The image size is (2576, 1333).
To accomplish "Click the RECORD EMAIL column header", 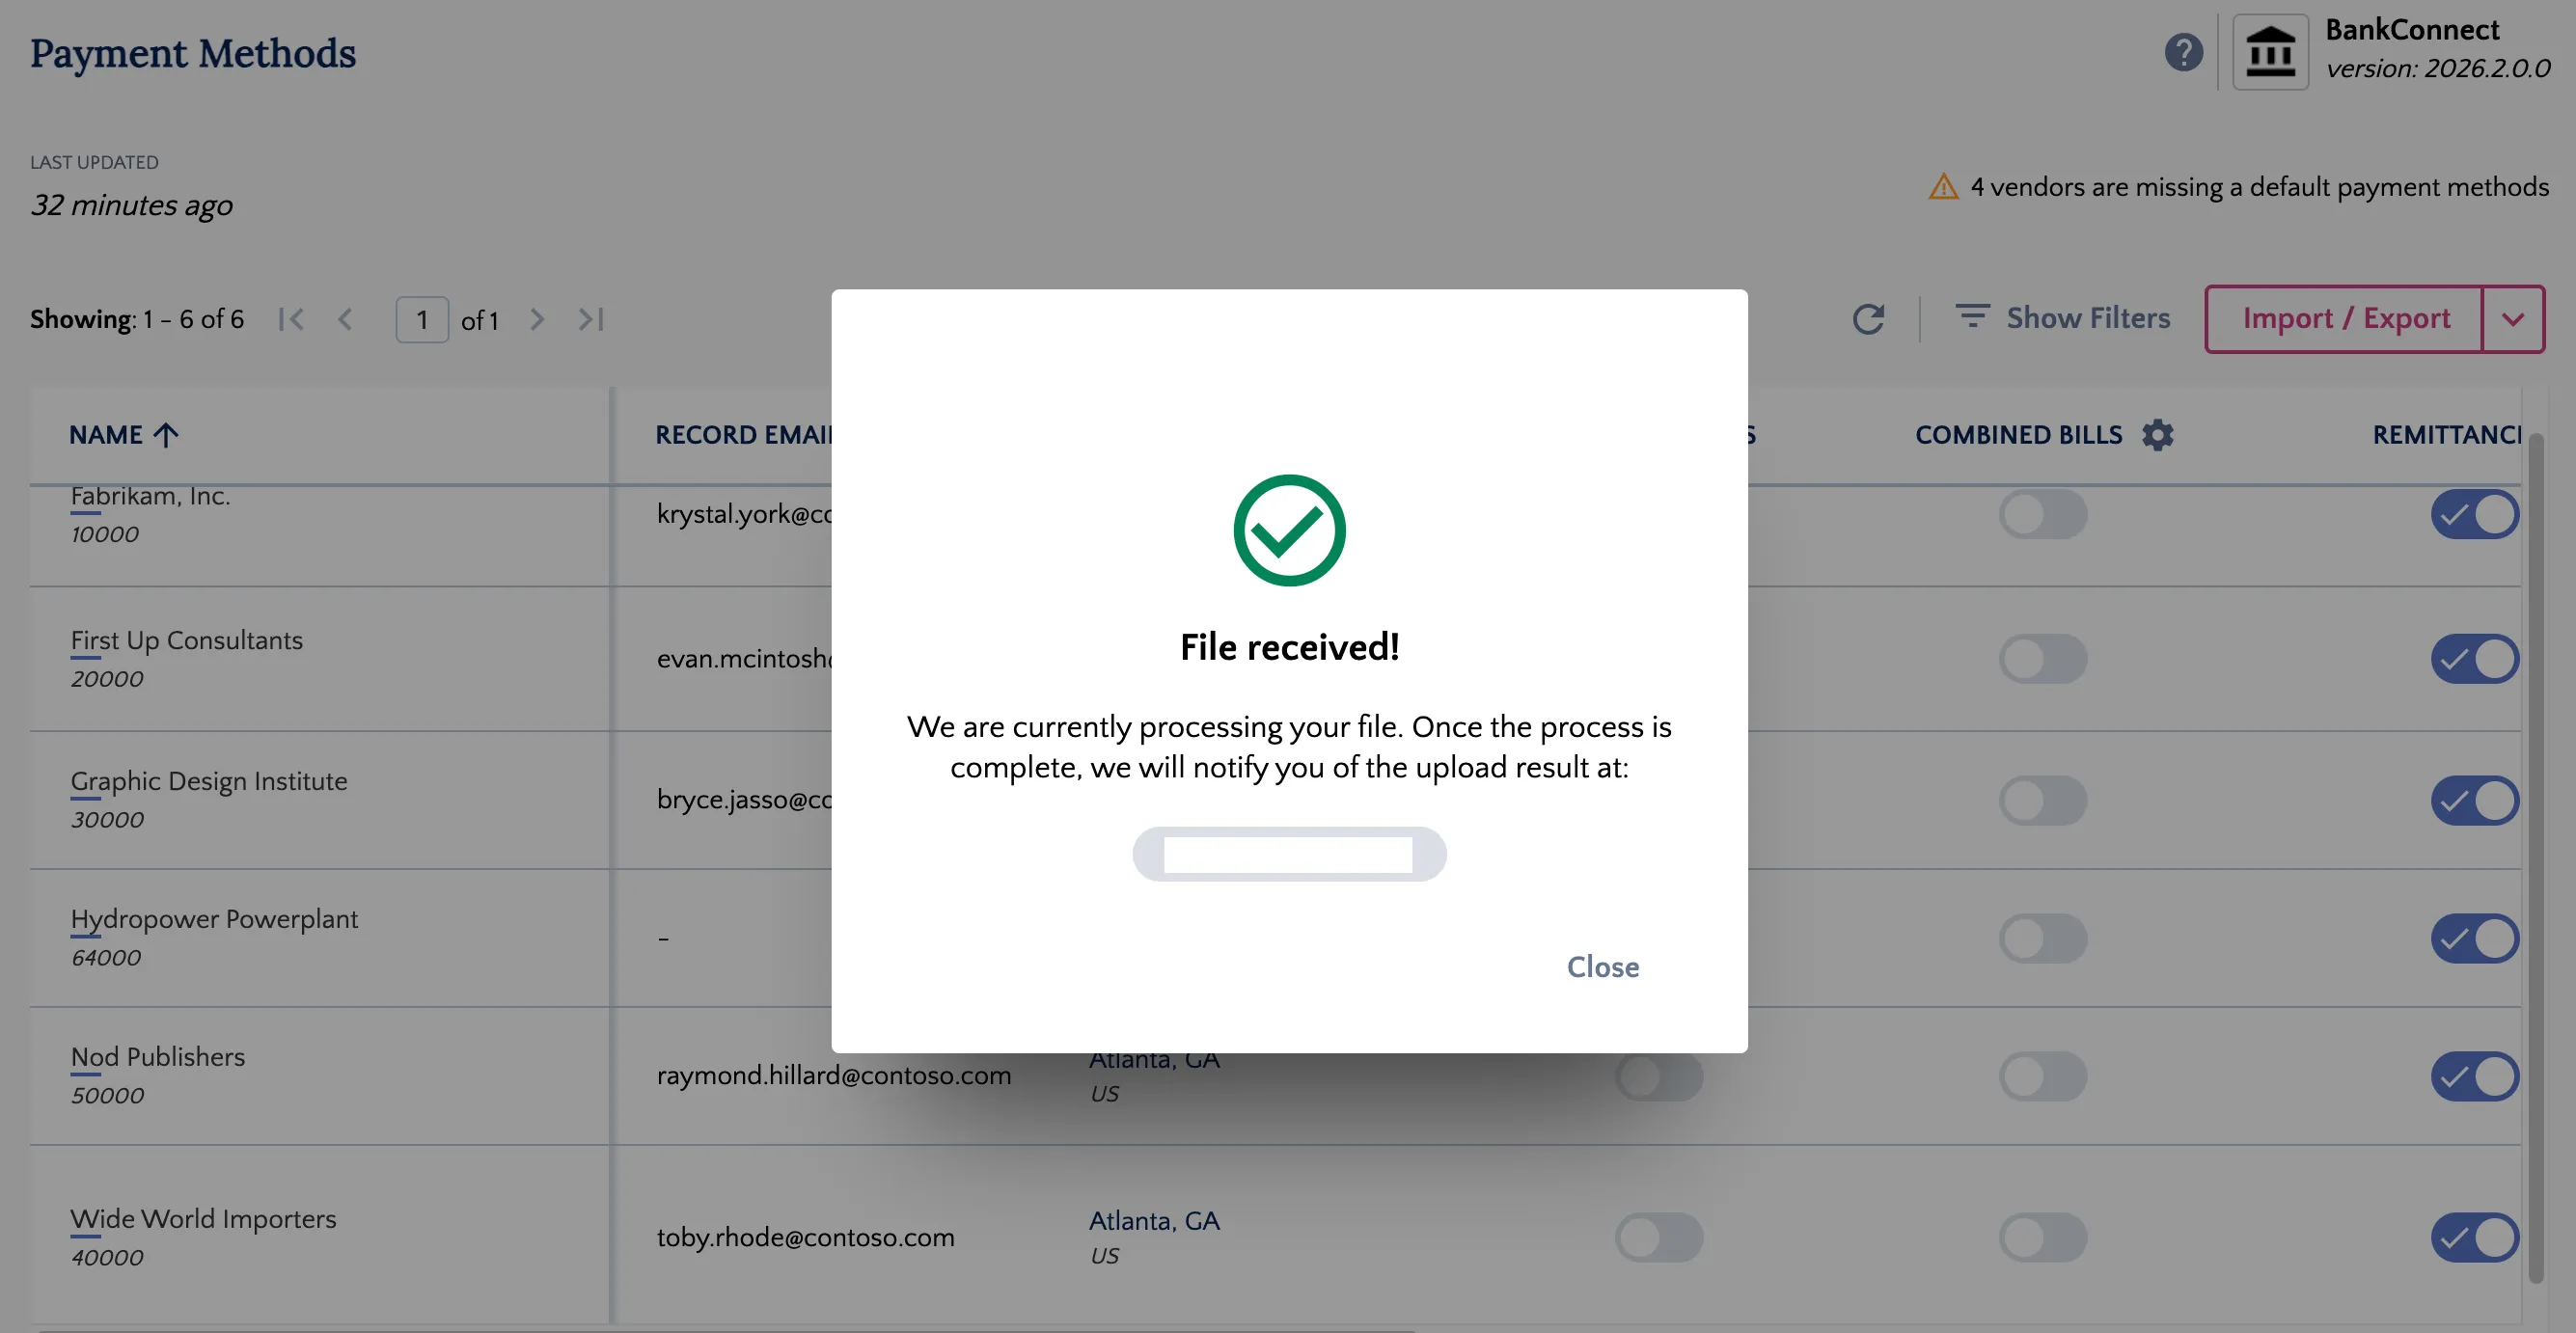I will pos(743,435).
